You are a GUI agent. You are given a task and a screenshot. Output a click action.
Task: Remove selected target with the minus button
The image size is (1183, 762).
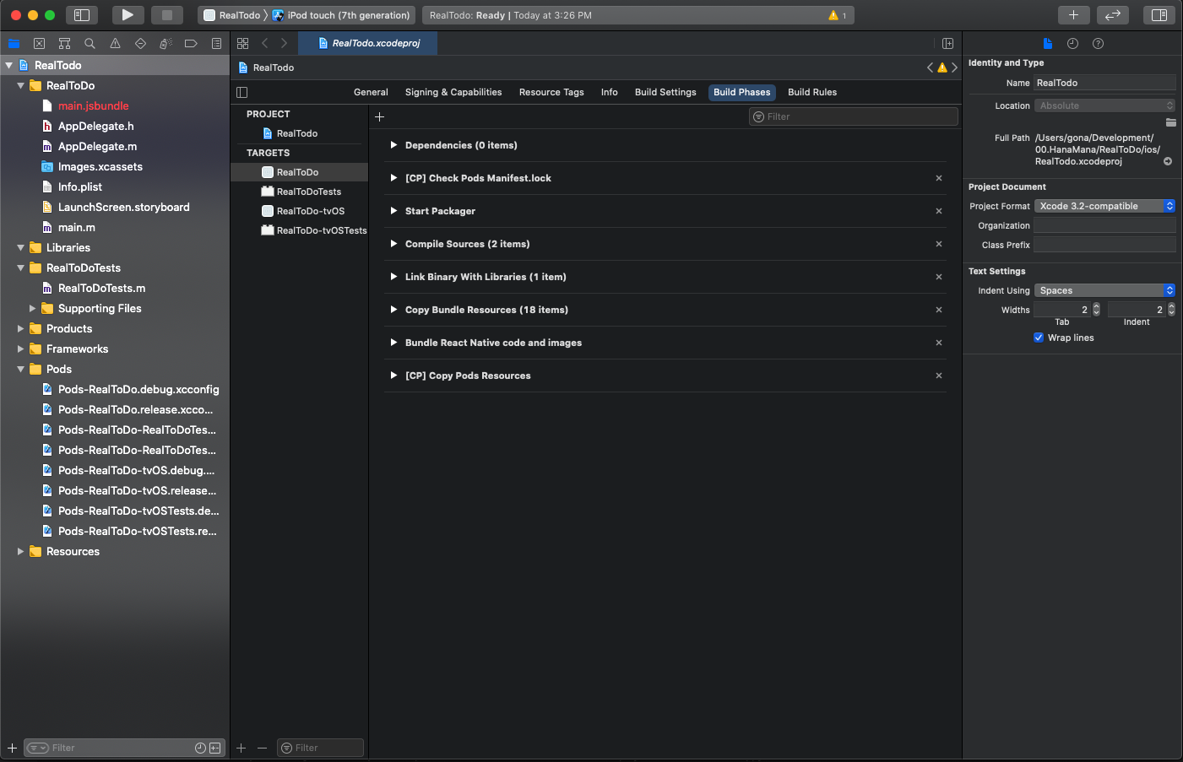tap(262, 748)
